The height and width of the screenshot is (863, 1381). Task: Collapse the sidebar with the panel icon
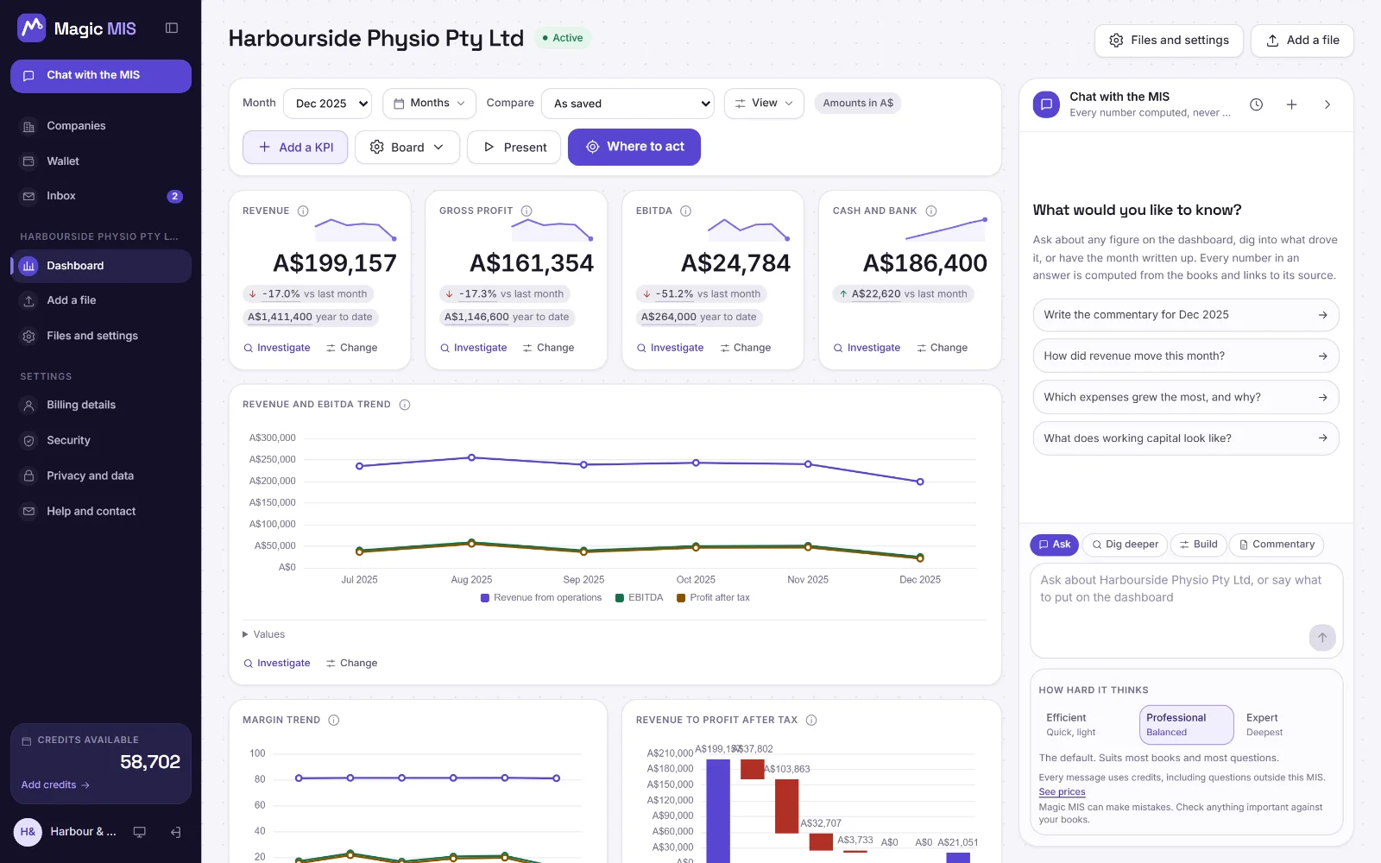[x=172, y=28]
